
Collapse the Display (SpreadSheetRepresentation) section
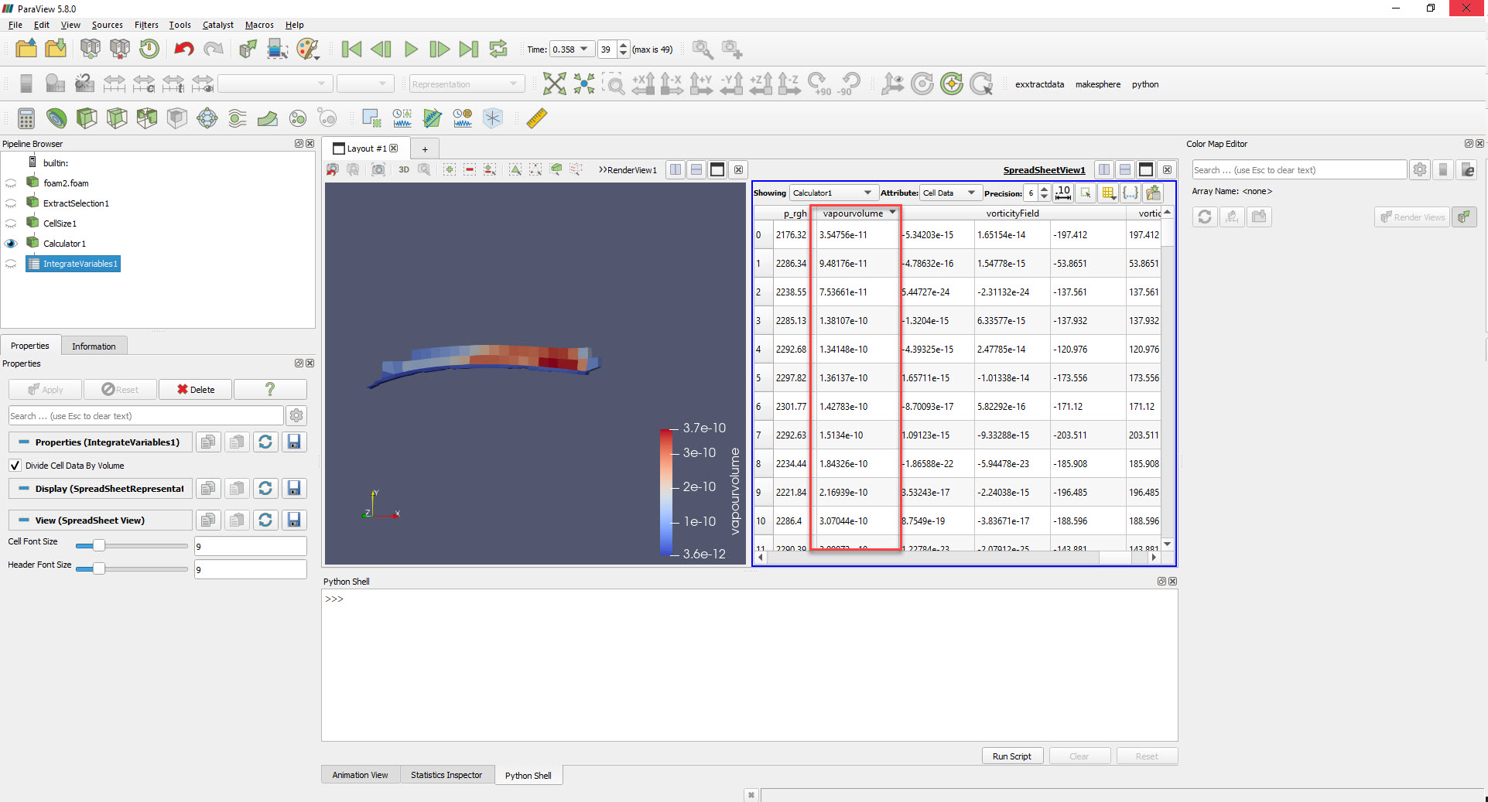tap(24, 489)
